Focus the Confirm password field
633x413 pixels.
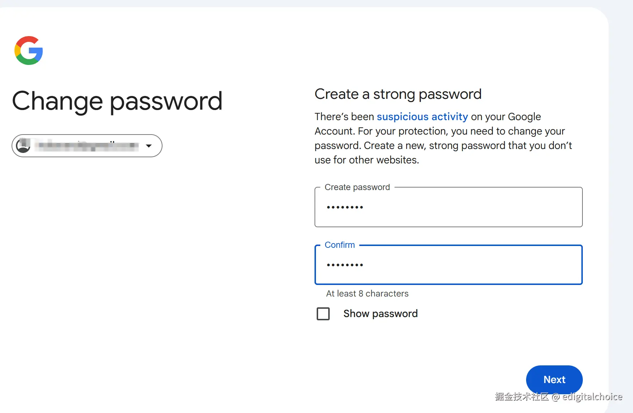point(448,265)
